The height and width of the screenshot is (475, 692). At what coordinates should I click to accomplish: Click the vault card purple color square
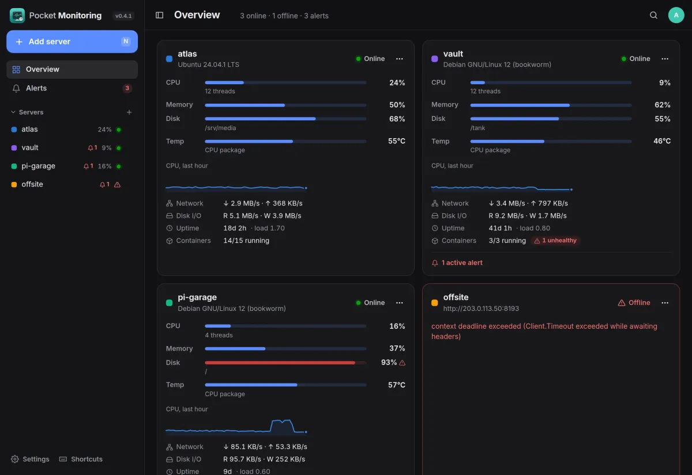coord(434,59)
